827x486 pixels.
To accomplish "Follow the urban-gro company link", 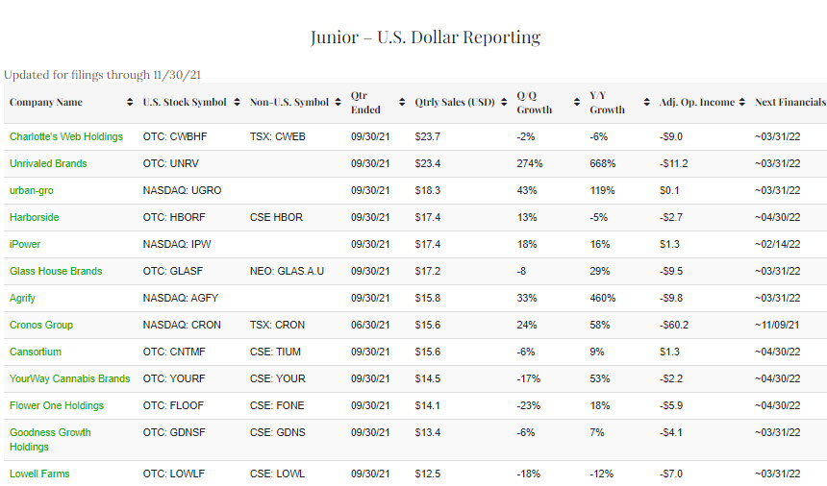I will pos(32,190).
